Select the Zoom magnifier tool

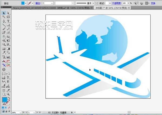click(8, 94)
